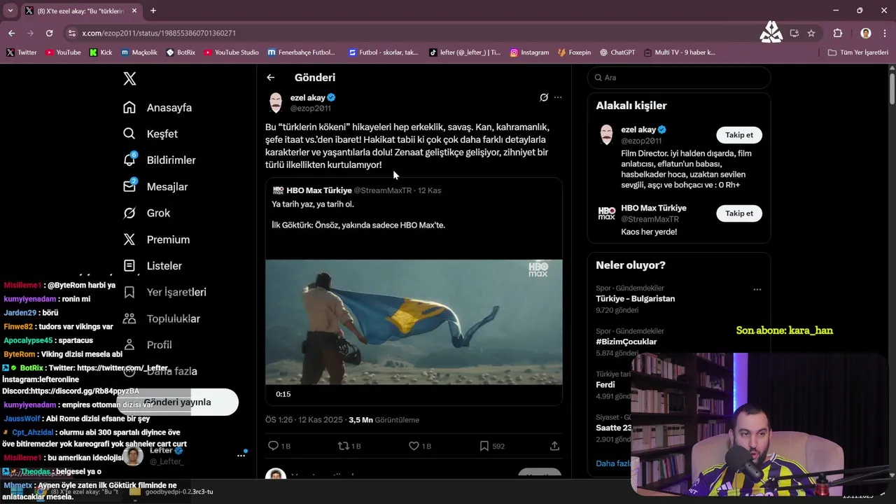Open Tüm Yer İşaretleri folder
The image size is (896, 504).
pyautogui.click(x=857, y=52)
